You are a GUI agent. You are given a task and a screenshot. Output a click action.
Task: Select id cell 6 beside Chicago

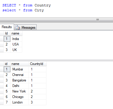(x=7, y=97)
